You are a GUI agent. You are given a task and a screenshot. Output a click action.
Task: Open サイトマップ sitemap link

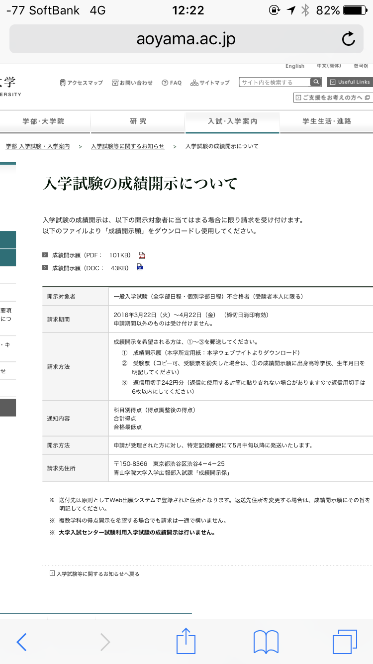pyautogui.click(x=210, y=83)
